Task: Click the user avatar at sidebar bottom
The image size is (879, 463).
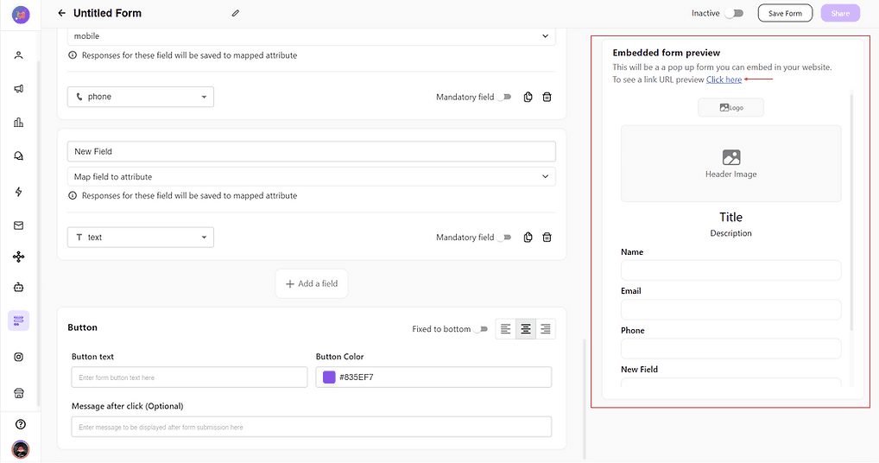Action: coord(21,449)
